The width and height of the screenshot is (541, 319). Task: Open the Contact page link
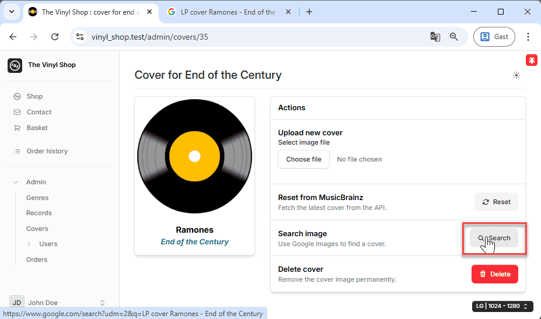tap(39, 112)
